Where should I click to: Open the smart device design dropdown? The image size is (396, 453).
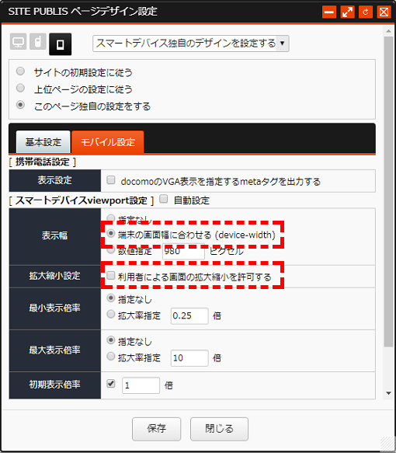pyautogui.click(x=191, y=44)
